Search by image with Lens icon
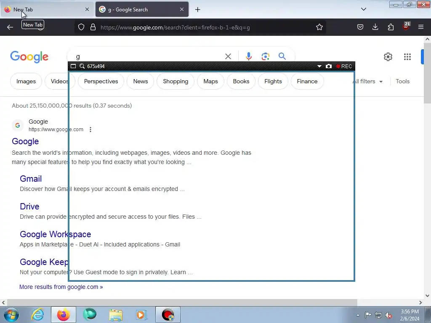 tap(265, 56)
